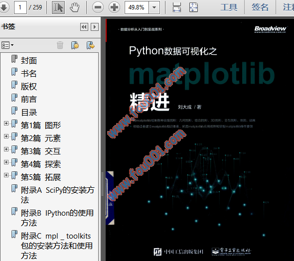Expand the 第2篇 元素 bookmark node

point(6,136)
